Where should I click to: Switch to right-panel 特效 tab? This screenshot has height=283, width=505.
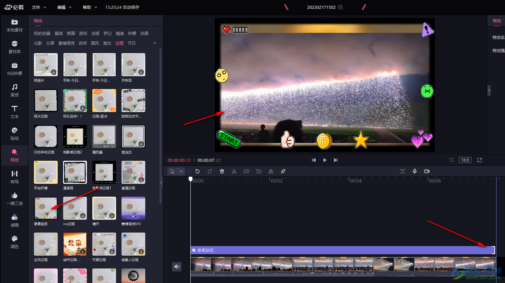click(497, 21)
